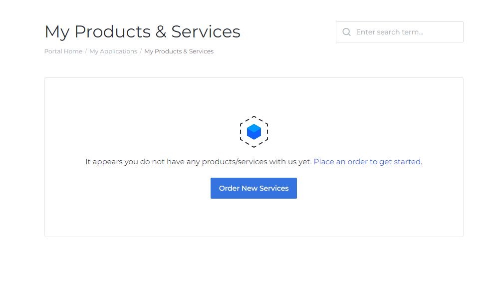Focus the 'Enter search term...' field
This screenshot has height=282, width=501.
399,32
